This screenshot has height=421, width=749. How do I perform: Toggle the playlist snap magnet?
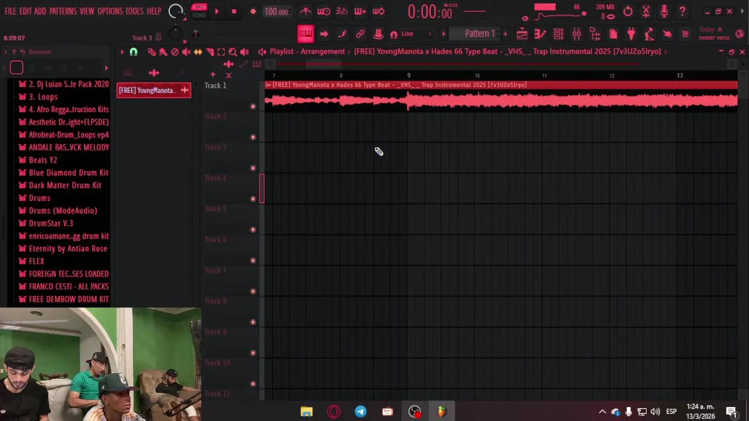click(x=133, y=52)
